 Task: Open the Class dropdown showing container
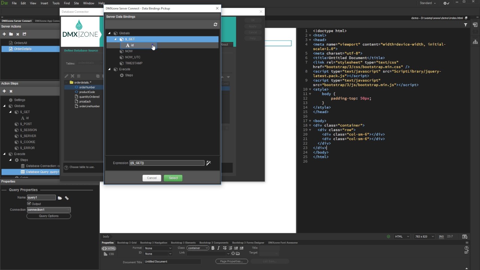coord(198,248)
